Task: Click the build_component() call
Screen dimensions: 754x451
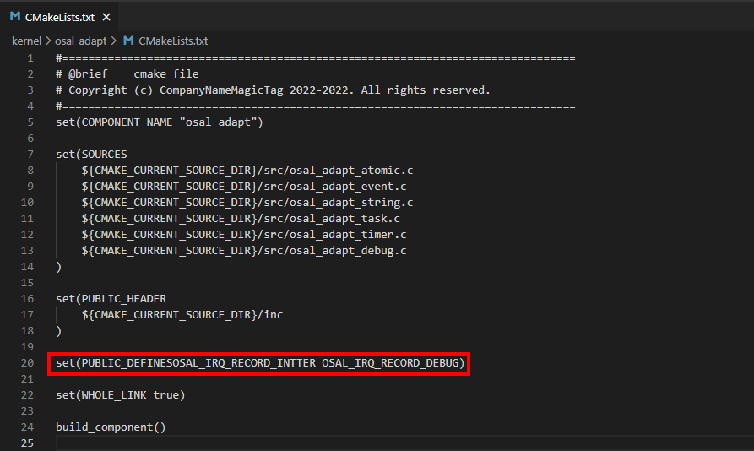Action: (x=111, y=427)
